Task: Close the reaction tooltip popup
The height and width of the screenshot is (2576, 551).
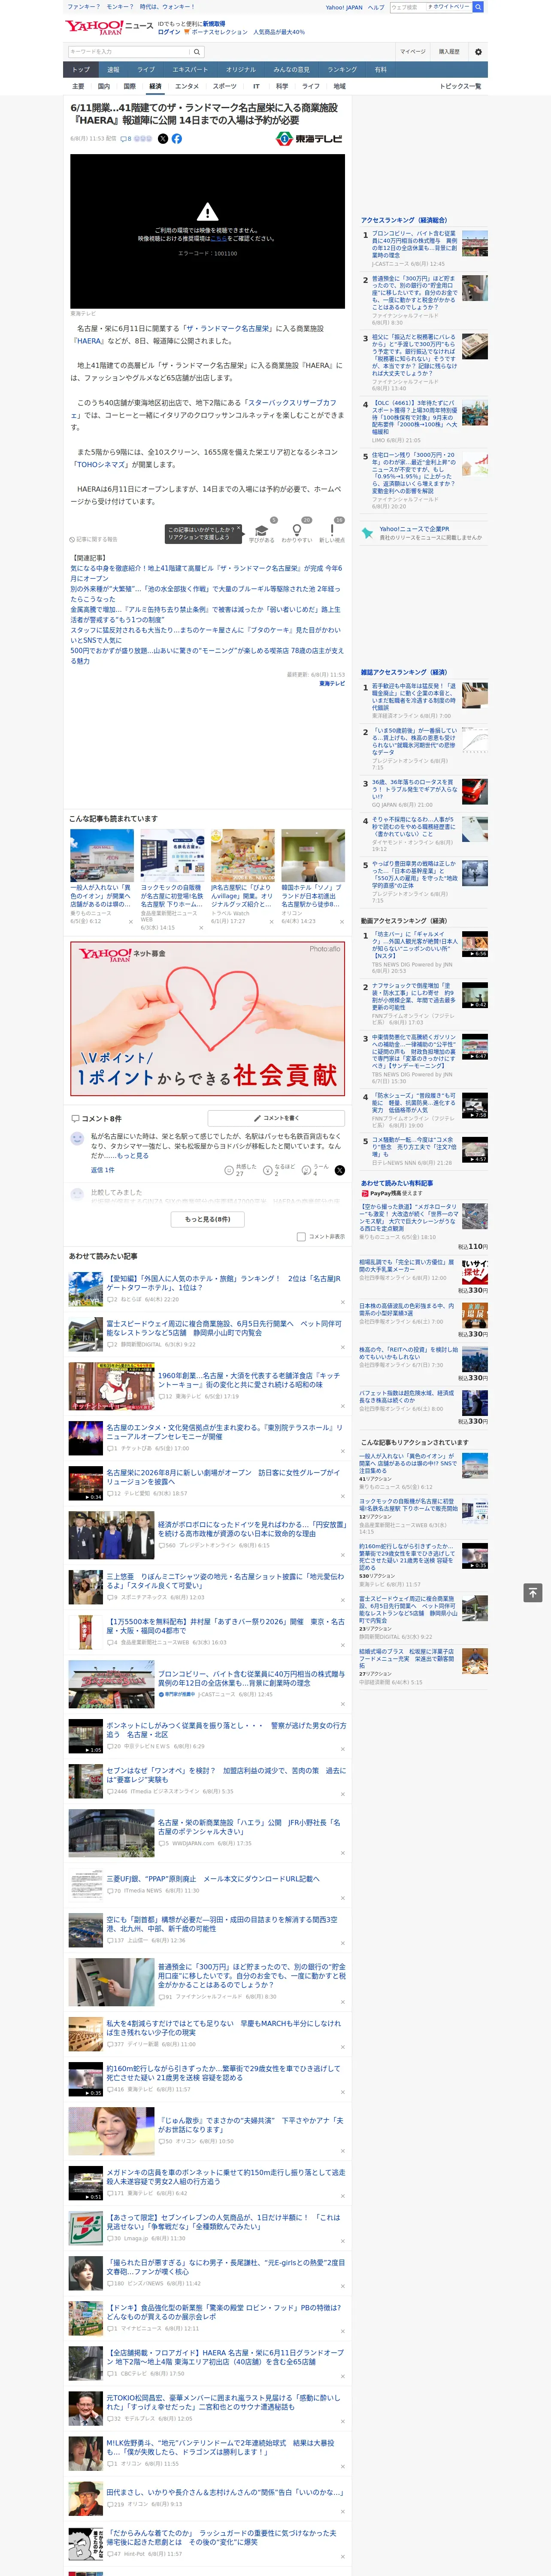Action: tap(238, 528)
